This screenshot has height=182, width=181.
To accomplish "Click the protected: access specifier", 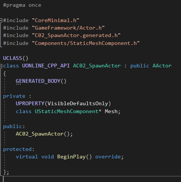I will 19,149.
